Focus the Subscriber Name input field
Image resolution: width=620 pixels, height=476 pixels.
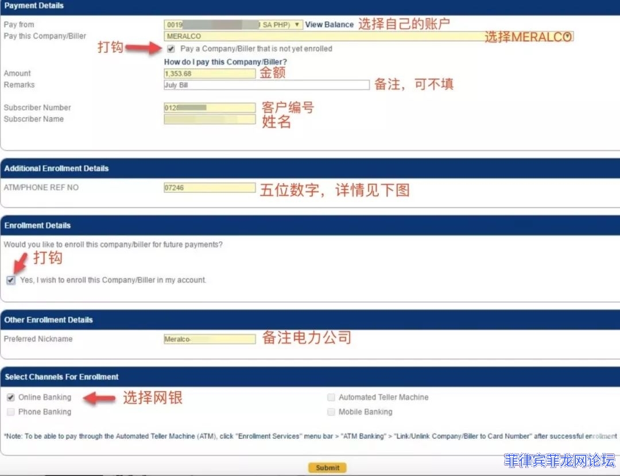point(210,119)
